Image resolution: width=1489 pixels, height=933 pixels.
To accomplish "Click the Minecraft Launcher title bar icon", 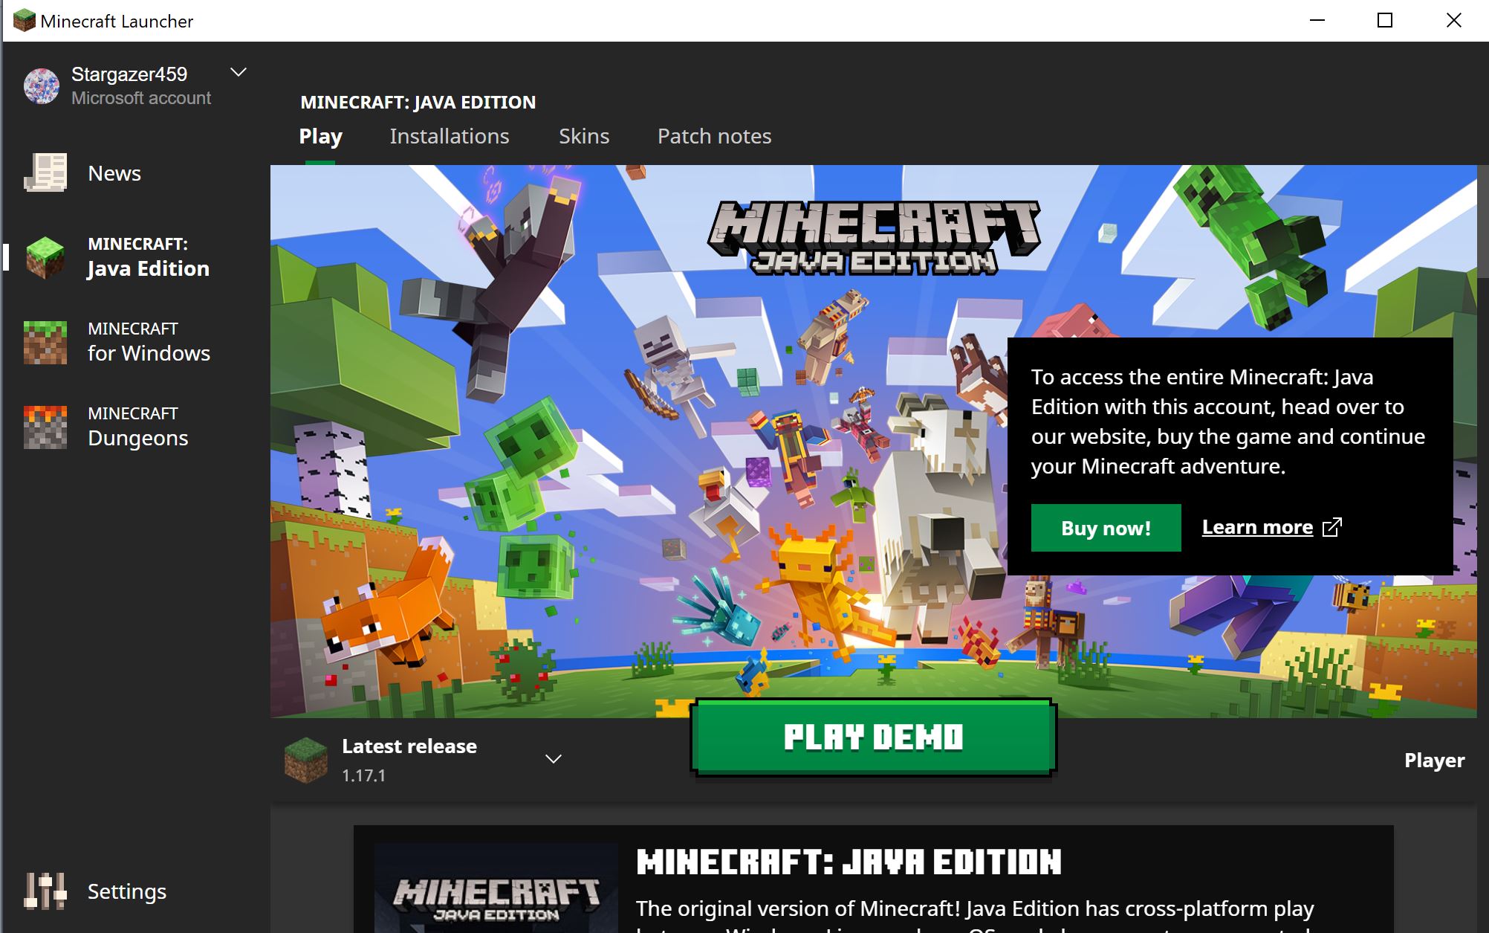I will pyautogui.click(x=25, y=20).
